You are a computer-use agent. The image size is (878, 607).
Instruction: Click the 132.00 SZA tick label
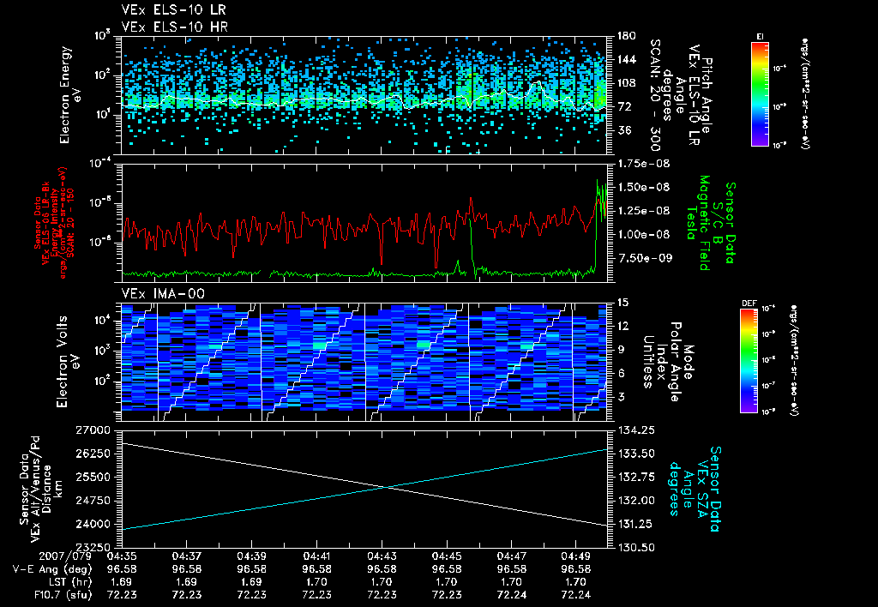click(636, 501)
